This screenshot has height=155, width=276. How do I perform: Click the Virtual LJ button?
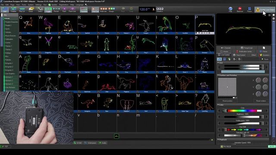click(160, 9)
